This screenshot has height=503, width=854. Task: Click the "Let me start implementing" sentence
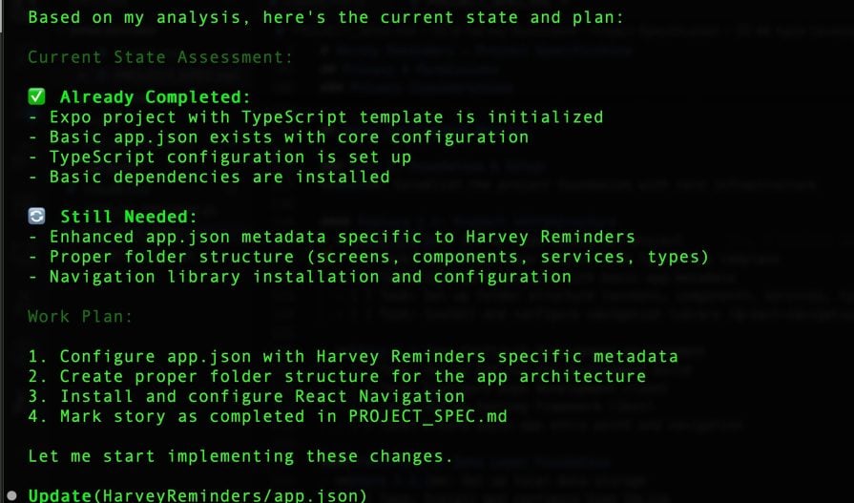(x=240, y=455)
